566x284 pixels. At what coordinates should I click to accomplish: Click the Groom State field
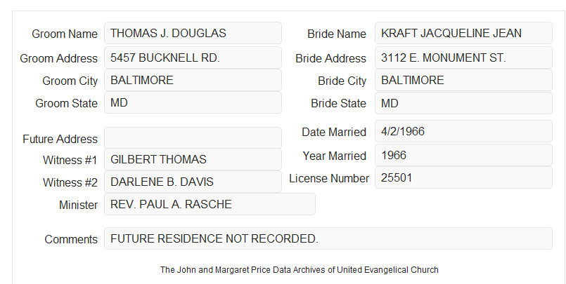tap(193, 102)
